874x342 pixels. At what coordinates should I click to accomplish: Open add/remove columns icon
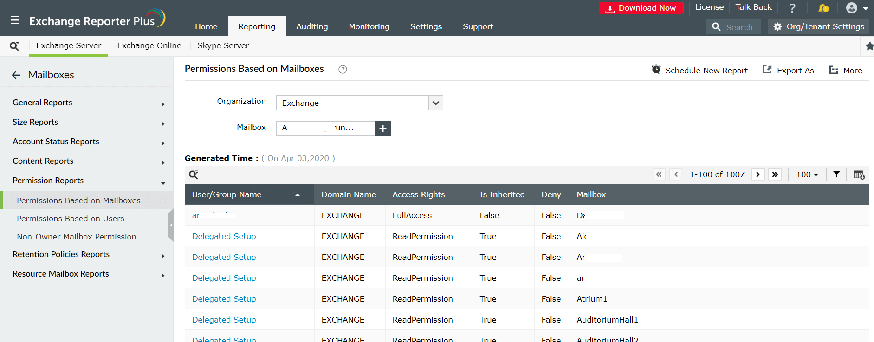(859, 174)
